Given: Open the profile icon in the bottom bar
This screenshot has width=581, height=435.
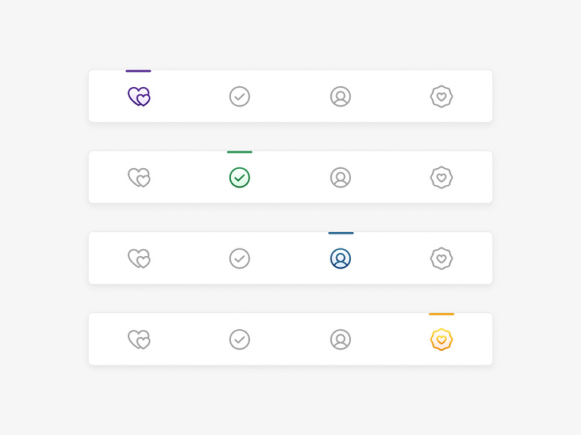Looking at the screenshot, I should point(341,339).
